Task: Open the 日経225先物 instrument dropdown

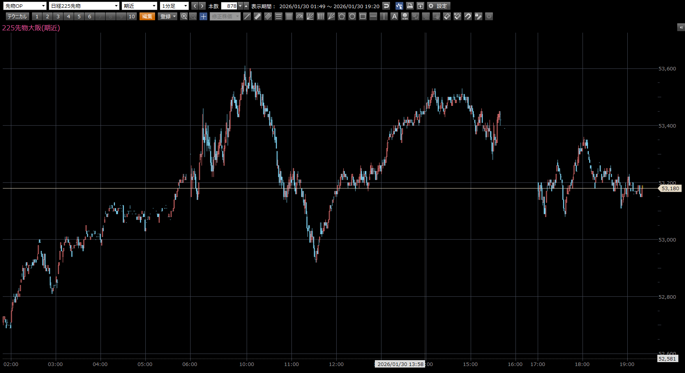Action: (x=84, y=6)
